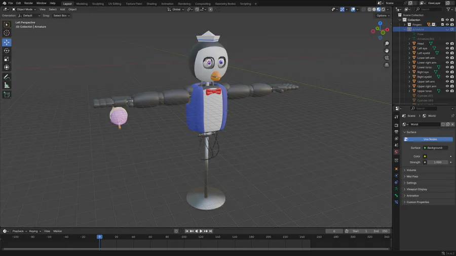Image resolution: width=456 pixels, height=256 pixels.
Task: Activate the Rotate tool
Action: [7, 50]
